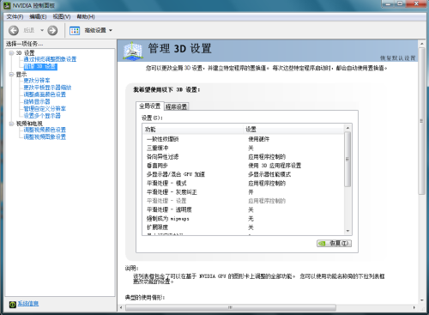The width and height of the screenshot is (429, 315).
Task: Click the 3D settings header image icon
Action: (133, 51)
